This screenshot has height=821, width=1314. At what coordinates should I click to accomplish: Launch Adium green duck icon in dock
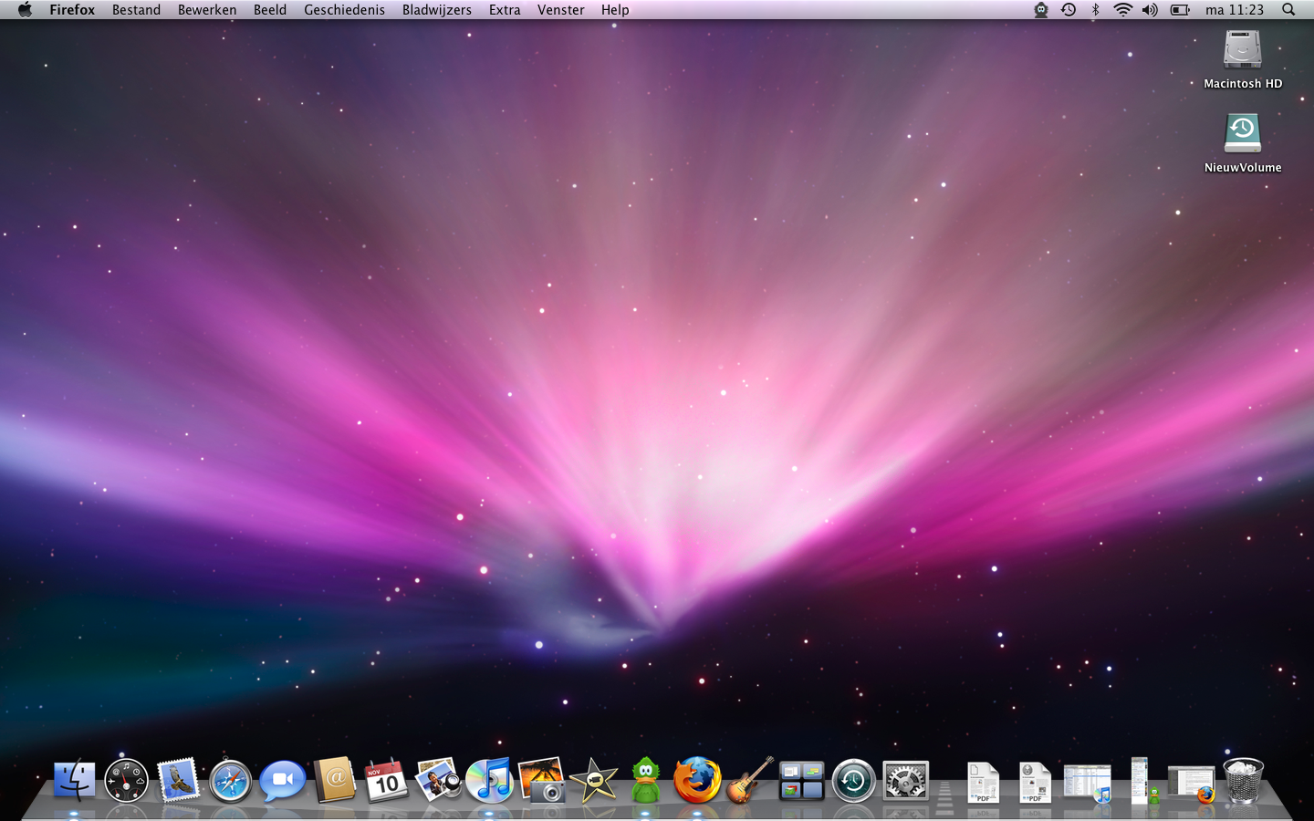[x=646, y=780]
